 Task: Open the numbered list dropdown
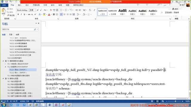pyautogui.click(x=68, y=10)
